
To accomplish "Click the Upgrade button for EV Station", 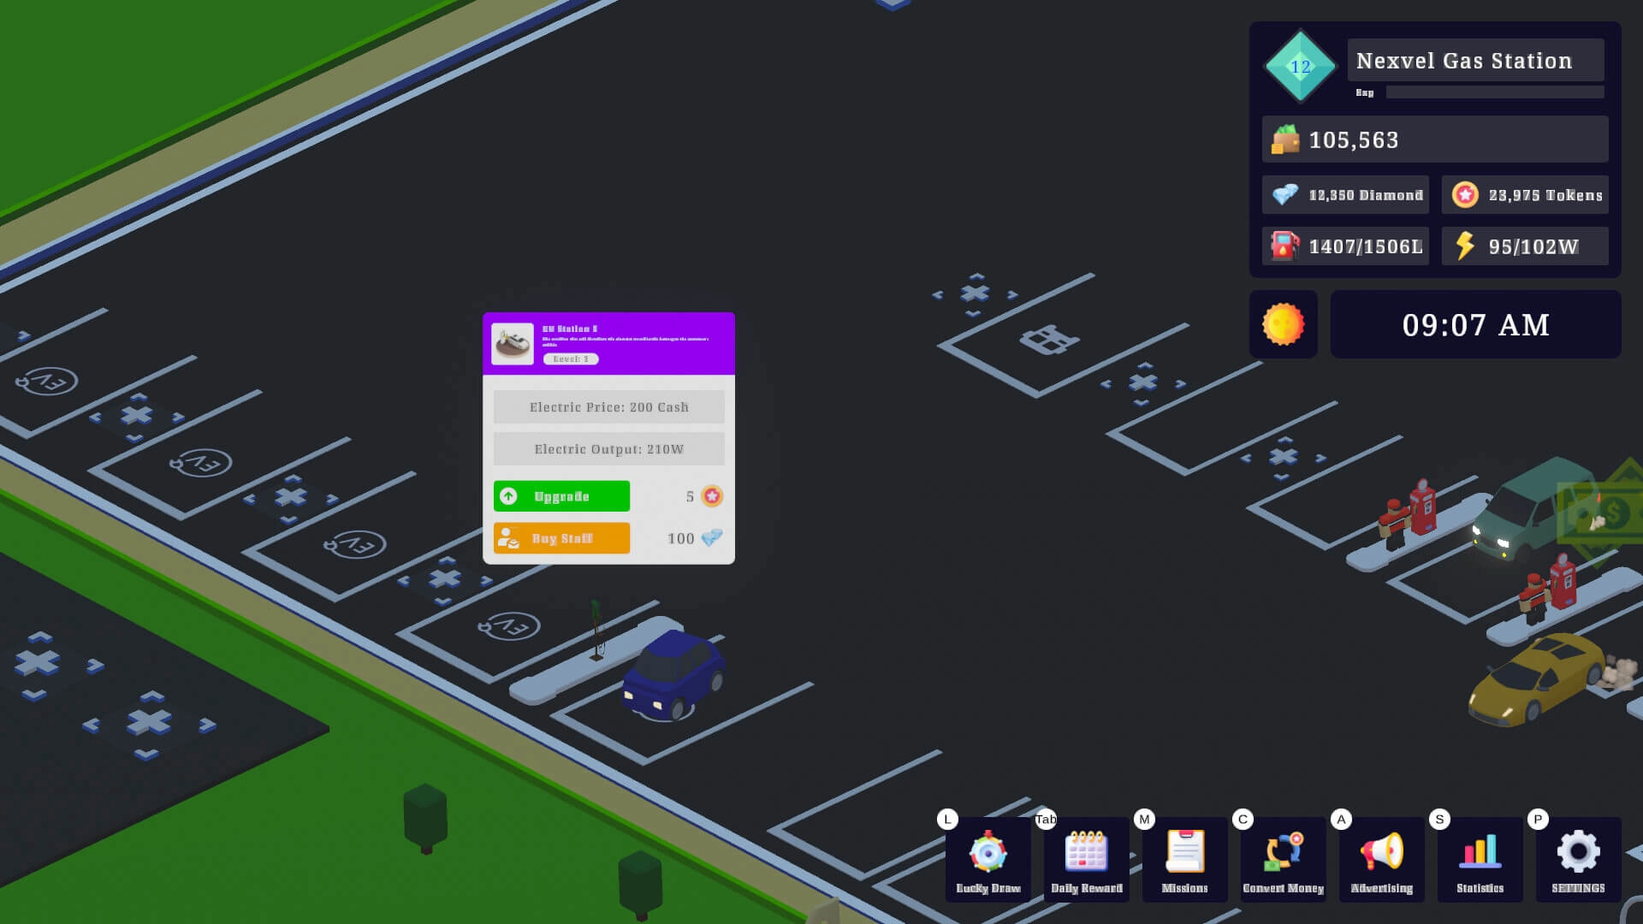I will point(561,496).
